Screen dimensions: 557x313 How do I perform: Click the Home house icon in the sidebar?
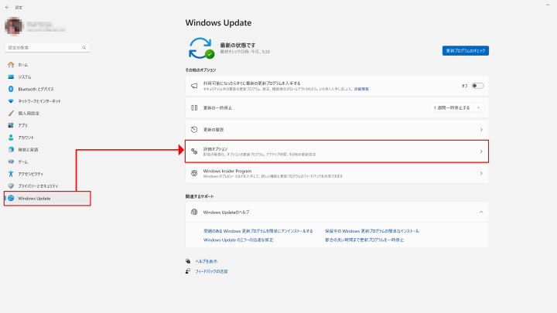(x=11, y=65)
